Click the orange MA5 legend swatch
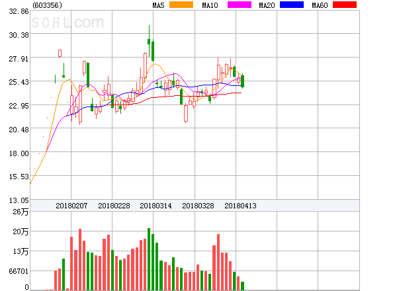This screenshot has height=291, width=397. coord(181,5)
